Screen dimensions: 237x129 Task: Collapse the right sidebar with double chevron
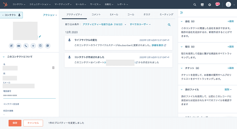(x=182, y=13)
